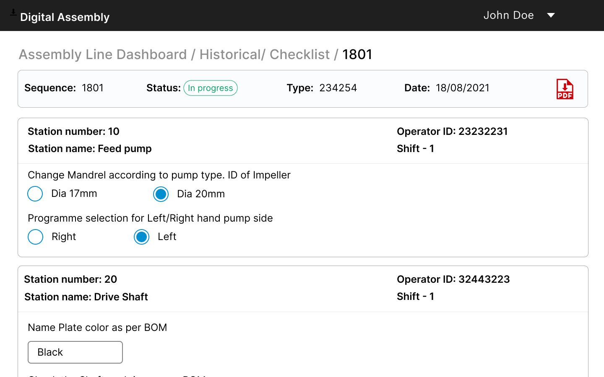Viewport: 604px width, 377px height.
Task: Choose Right hand pump side
Action: point(35,237)
